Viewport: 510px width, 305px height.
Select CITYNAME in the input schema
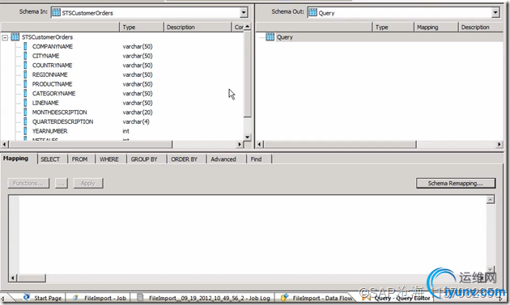tap(45, 56)
